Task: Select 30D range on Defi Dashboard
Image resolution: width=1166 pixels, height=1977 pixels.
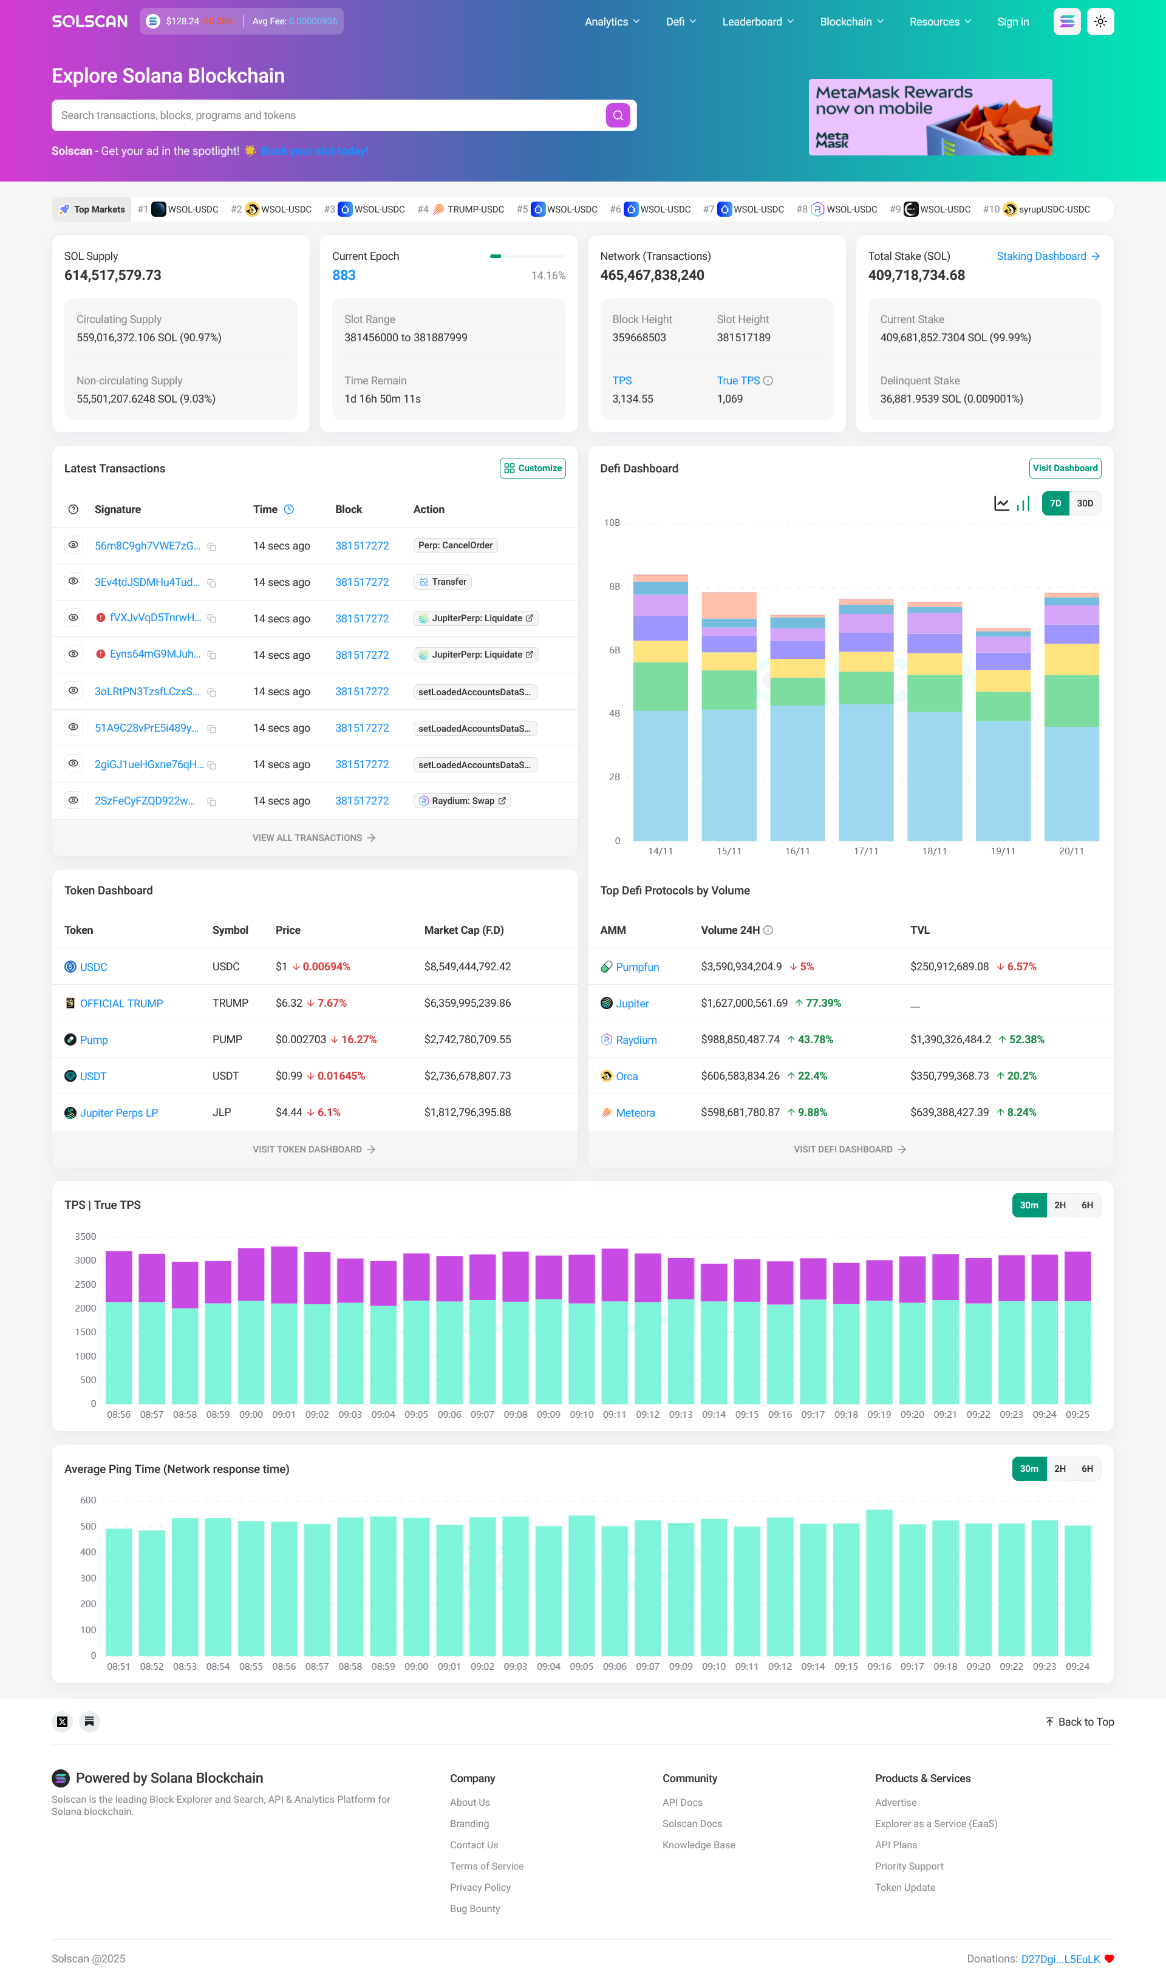Action: [1084, 503]
